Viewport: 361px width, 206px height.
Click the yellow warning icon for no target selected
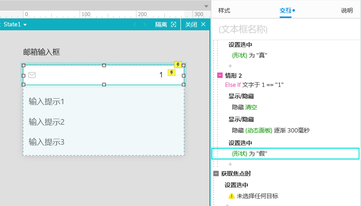click(x=231, y=196)
